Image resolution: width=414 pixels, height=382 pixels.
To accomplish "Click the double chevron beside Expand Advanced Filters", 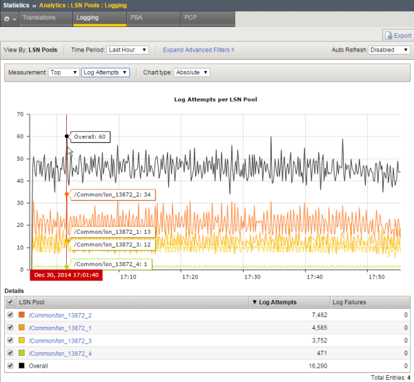I will (233, 50).
